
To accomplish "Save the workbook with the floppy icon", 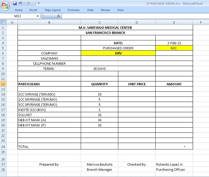I will coord(15,3).
